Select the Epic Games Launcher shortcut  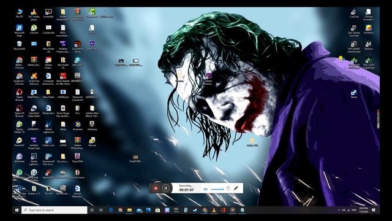pos(354,30)
